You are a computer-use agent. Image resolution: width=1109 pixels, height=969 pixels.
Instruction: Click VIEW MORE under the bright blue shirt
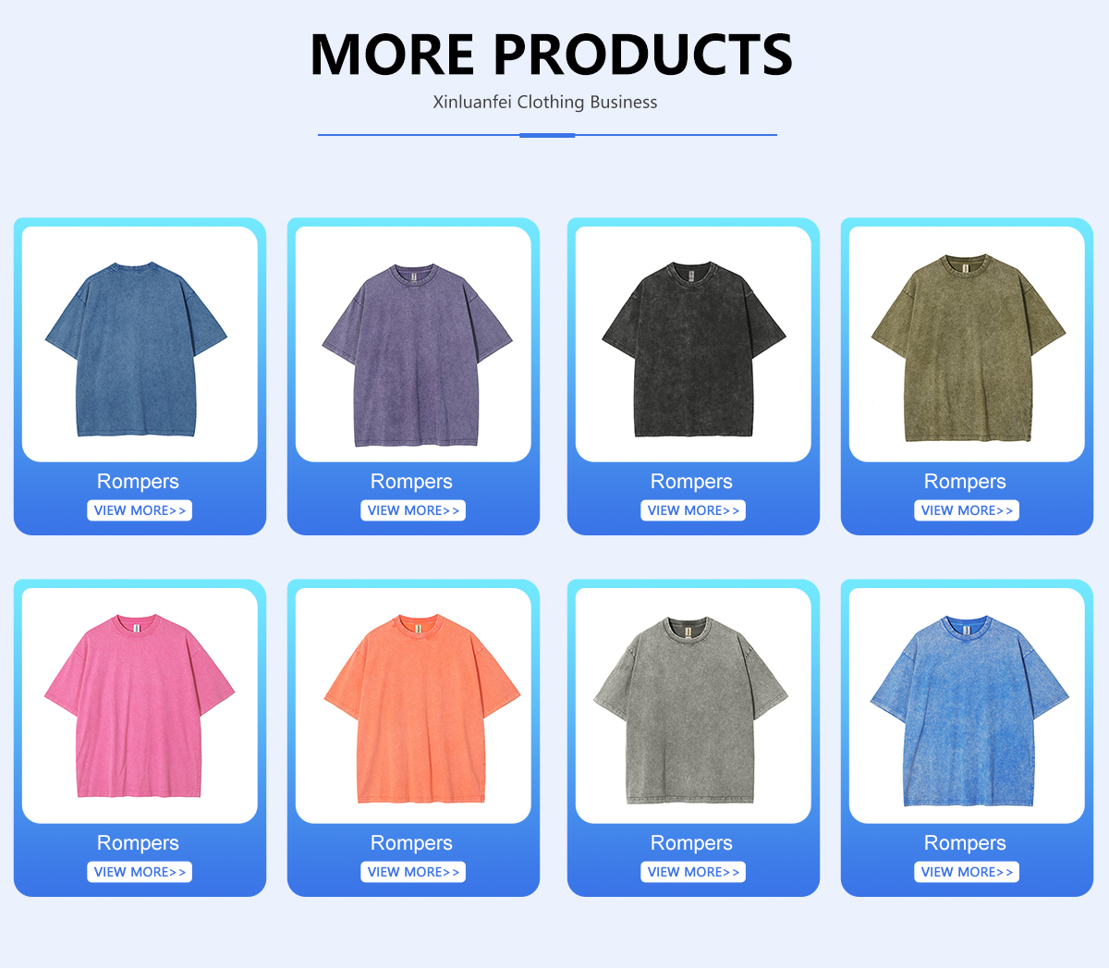967,872
